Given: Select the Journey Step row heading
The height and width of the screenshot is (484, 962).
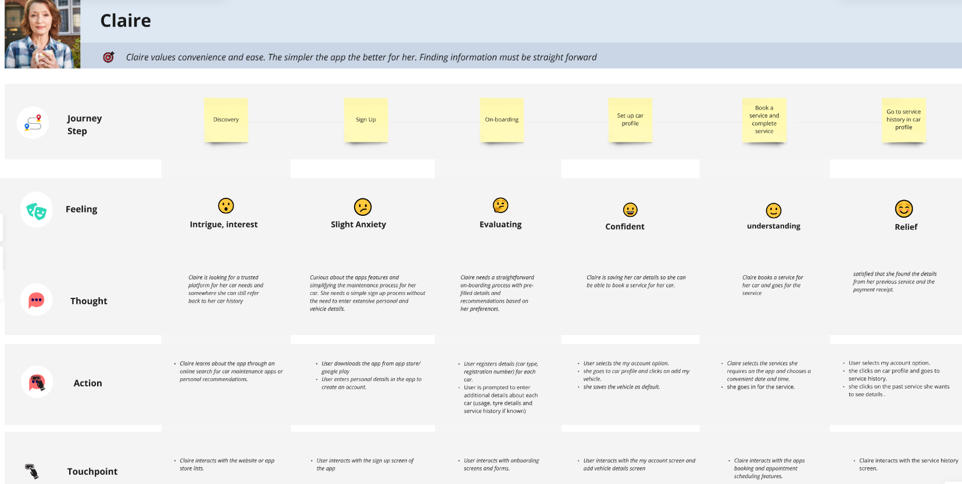Looking at the screenshot, I should coord(84,124).
